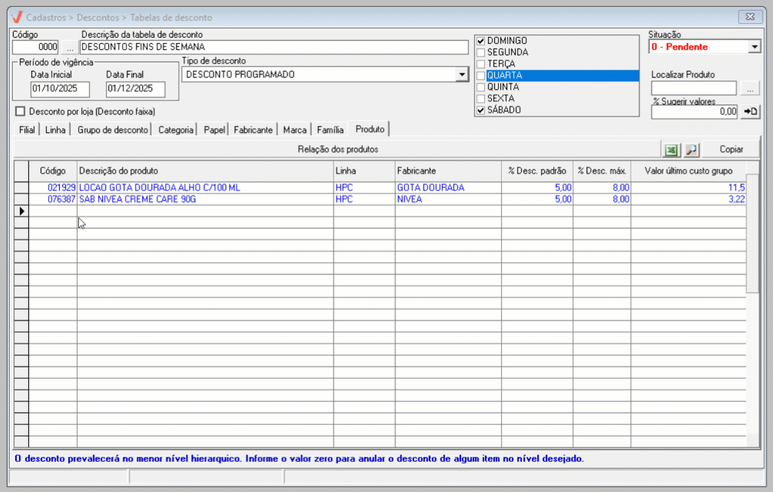
Task: Enable the SEGUNDA day checkbox
Action: pyautogui.click(x=481, y=52)
